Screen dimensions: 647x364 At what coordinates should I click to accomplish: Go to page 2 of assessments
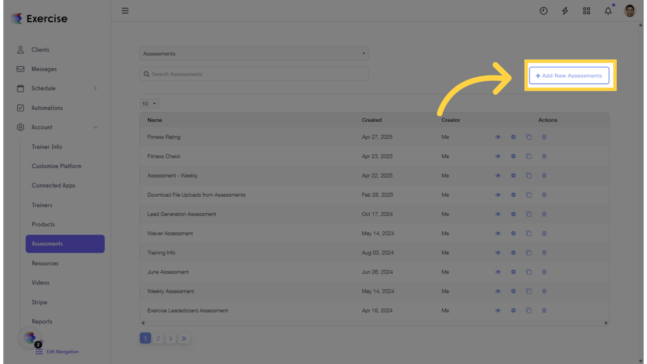(158, 338)
